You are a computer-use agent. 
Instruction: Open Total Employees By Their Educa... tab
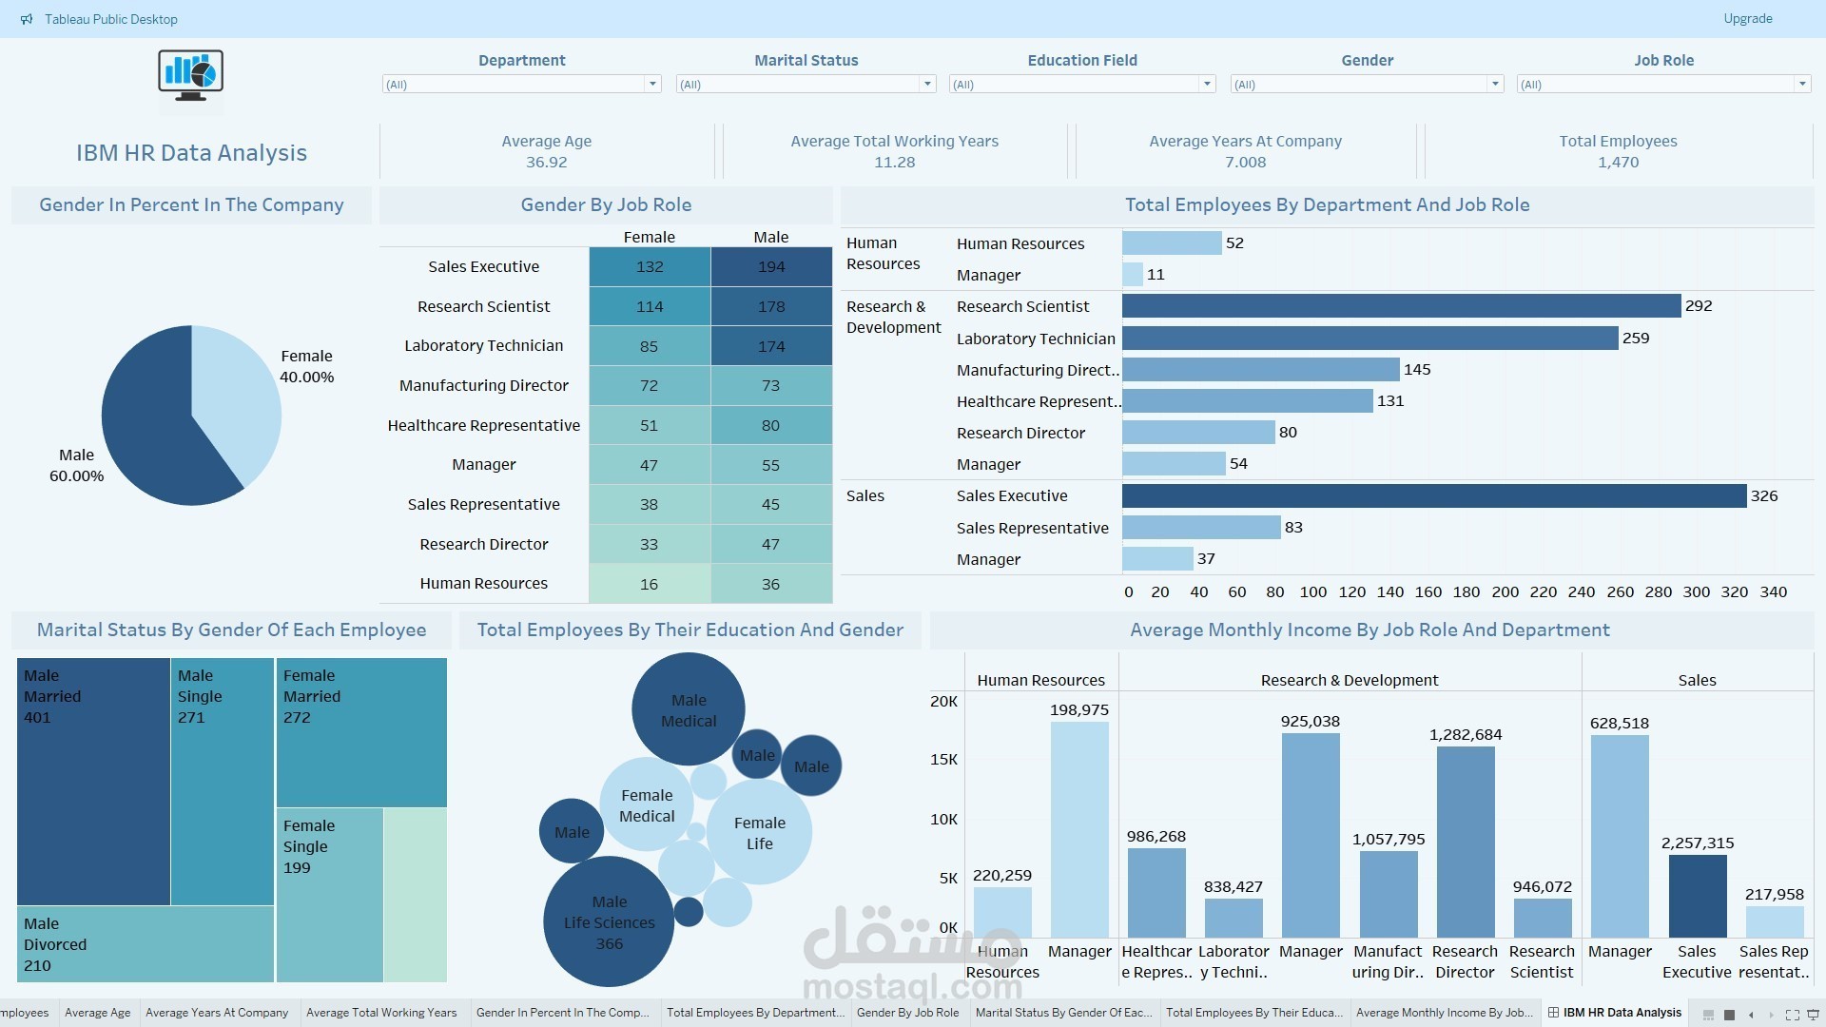point(1254,1013)
